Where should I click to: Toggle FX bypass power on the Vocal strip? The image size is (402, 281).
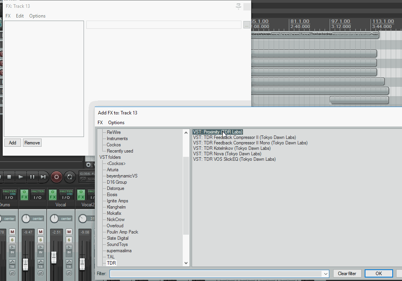pyautogui.click(x=52, y=192)
